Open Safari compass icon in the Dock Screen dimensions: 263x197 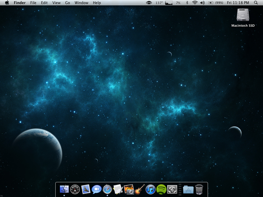click(107, 189)
